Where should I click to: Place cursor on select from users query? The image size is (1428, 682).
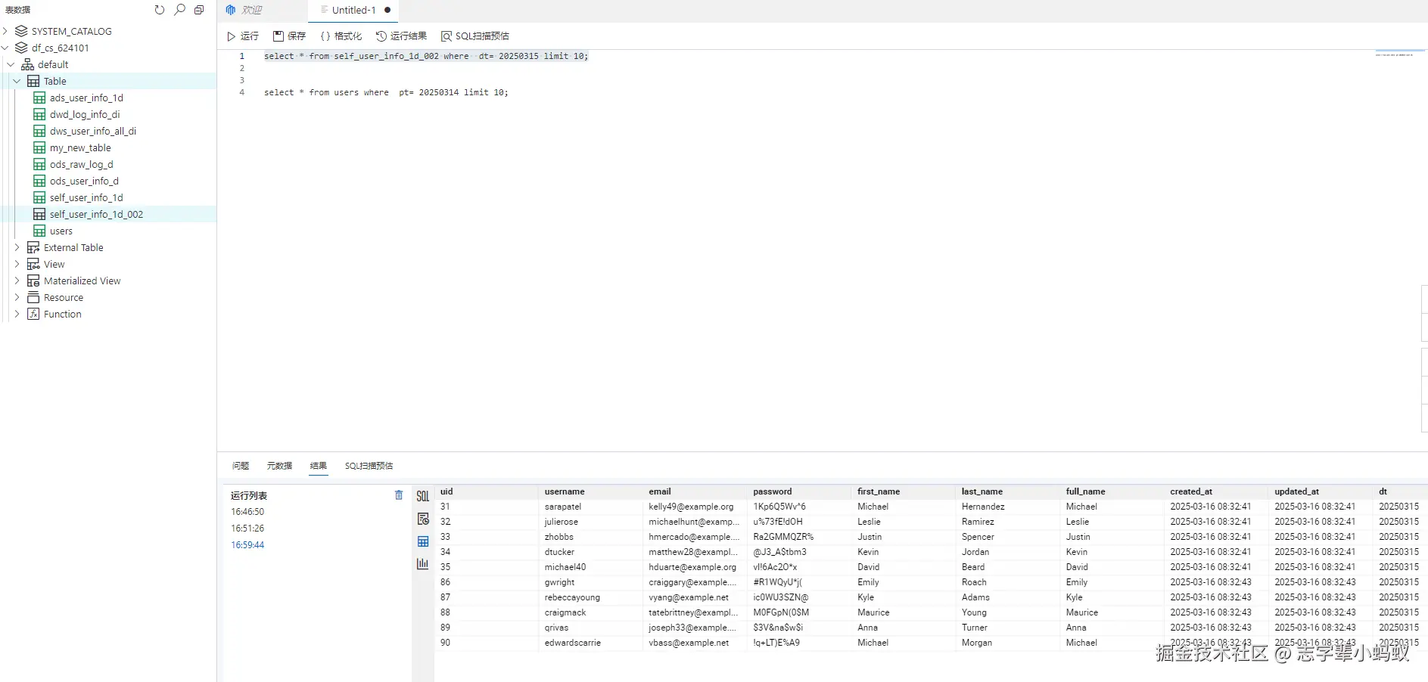click(x=386, y=92)
